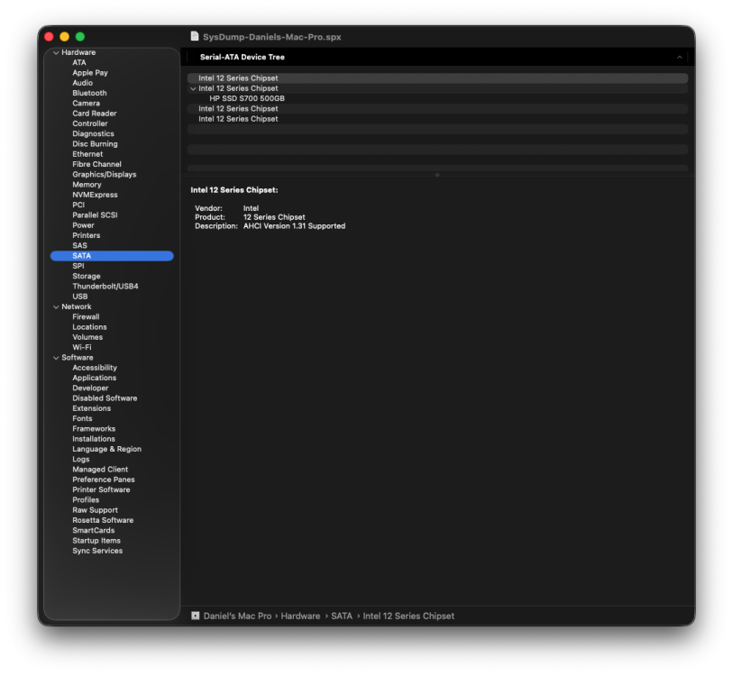733x676 pixels.
Task: Select Raw Support entry
Action: point(95,510)
